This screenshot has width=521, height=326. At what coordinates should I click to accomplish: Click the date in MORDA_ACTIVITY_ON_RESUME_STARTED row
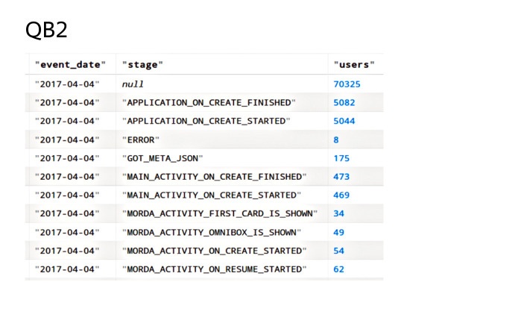click(x=67, y=269)
